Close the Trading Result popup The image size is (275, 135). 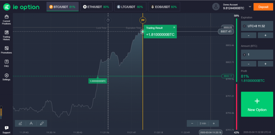pyautogui.click(x=174, y=27)
